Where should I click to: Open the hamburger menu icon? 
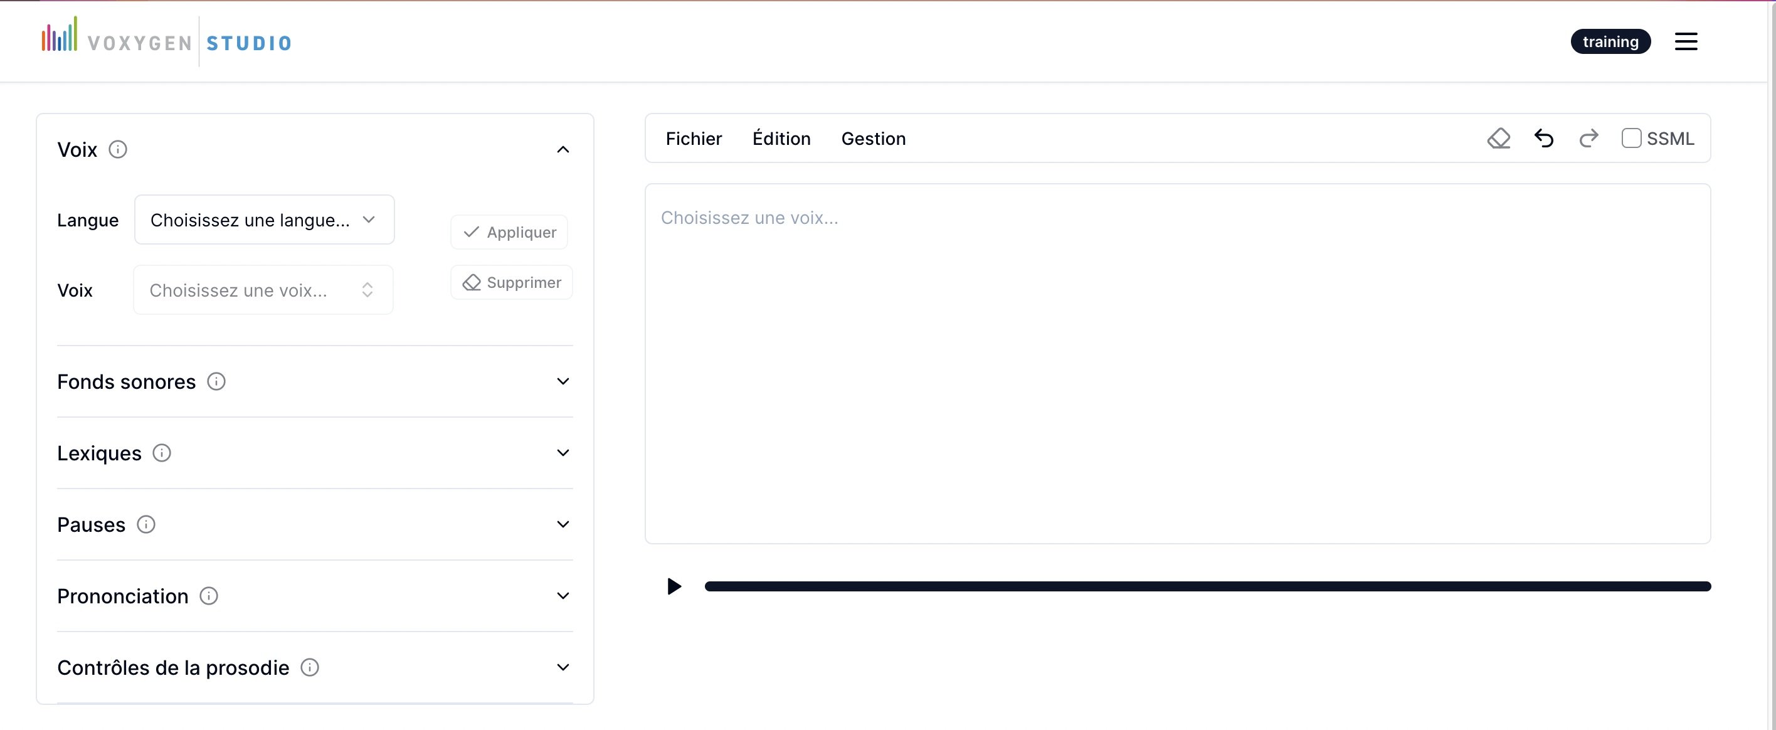1686,41
